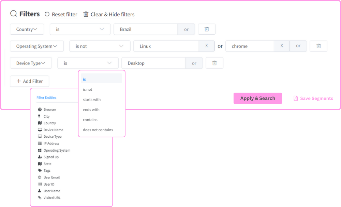
Task: Delete the Country filter row trash icon
Action: pos(207,29)
